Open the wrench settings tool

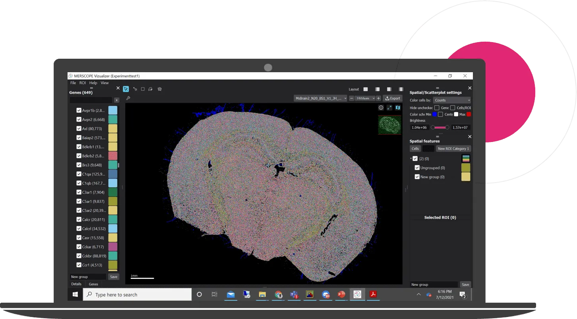[128, 98]
